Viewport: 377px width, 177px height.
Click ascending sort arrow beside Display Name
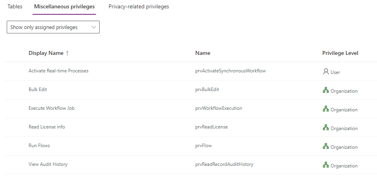click(67, 53)
